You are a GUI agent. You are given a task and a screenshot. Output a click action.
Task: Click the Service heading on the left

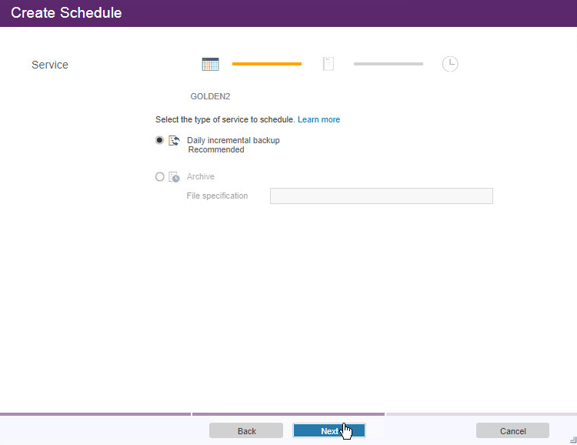[50, 65]
